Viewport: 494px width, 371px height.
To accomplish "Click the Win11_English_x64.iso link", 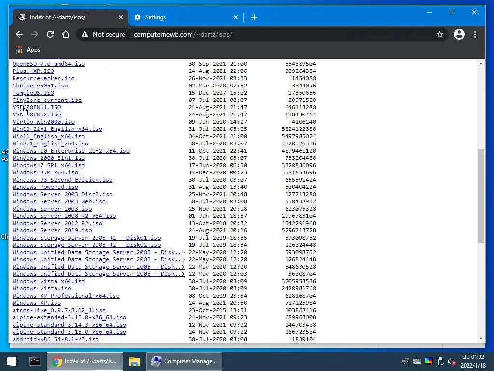I will 49,136.
